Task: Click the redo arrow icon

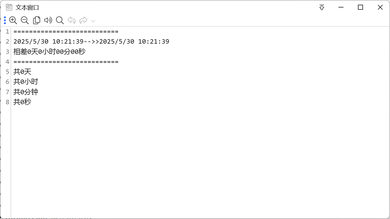Action: [x=83, y=20]
